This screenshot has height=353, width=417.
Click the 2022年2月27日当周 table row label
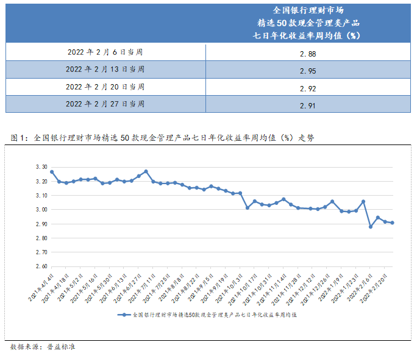[105, 104]
